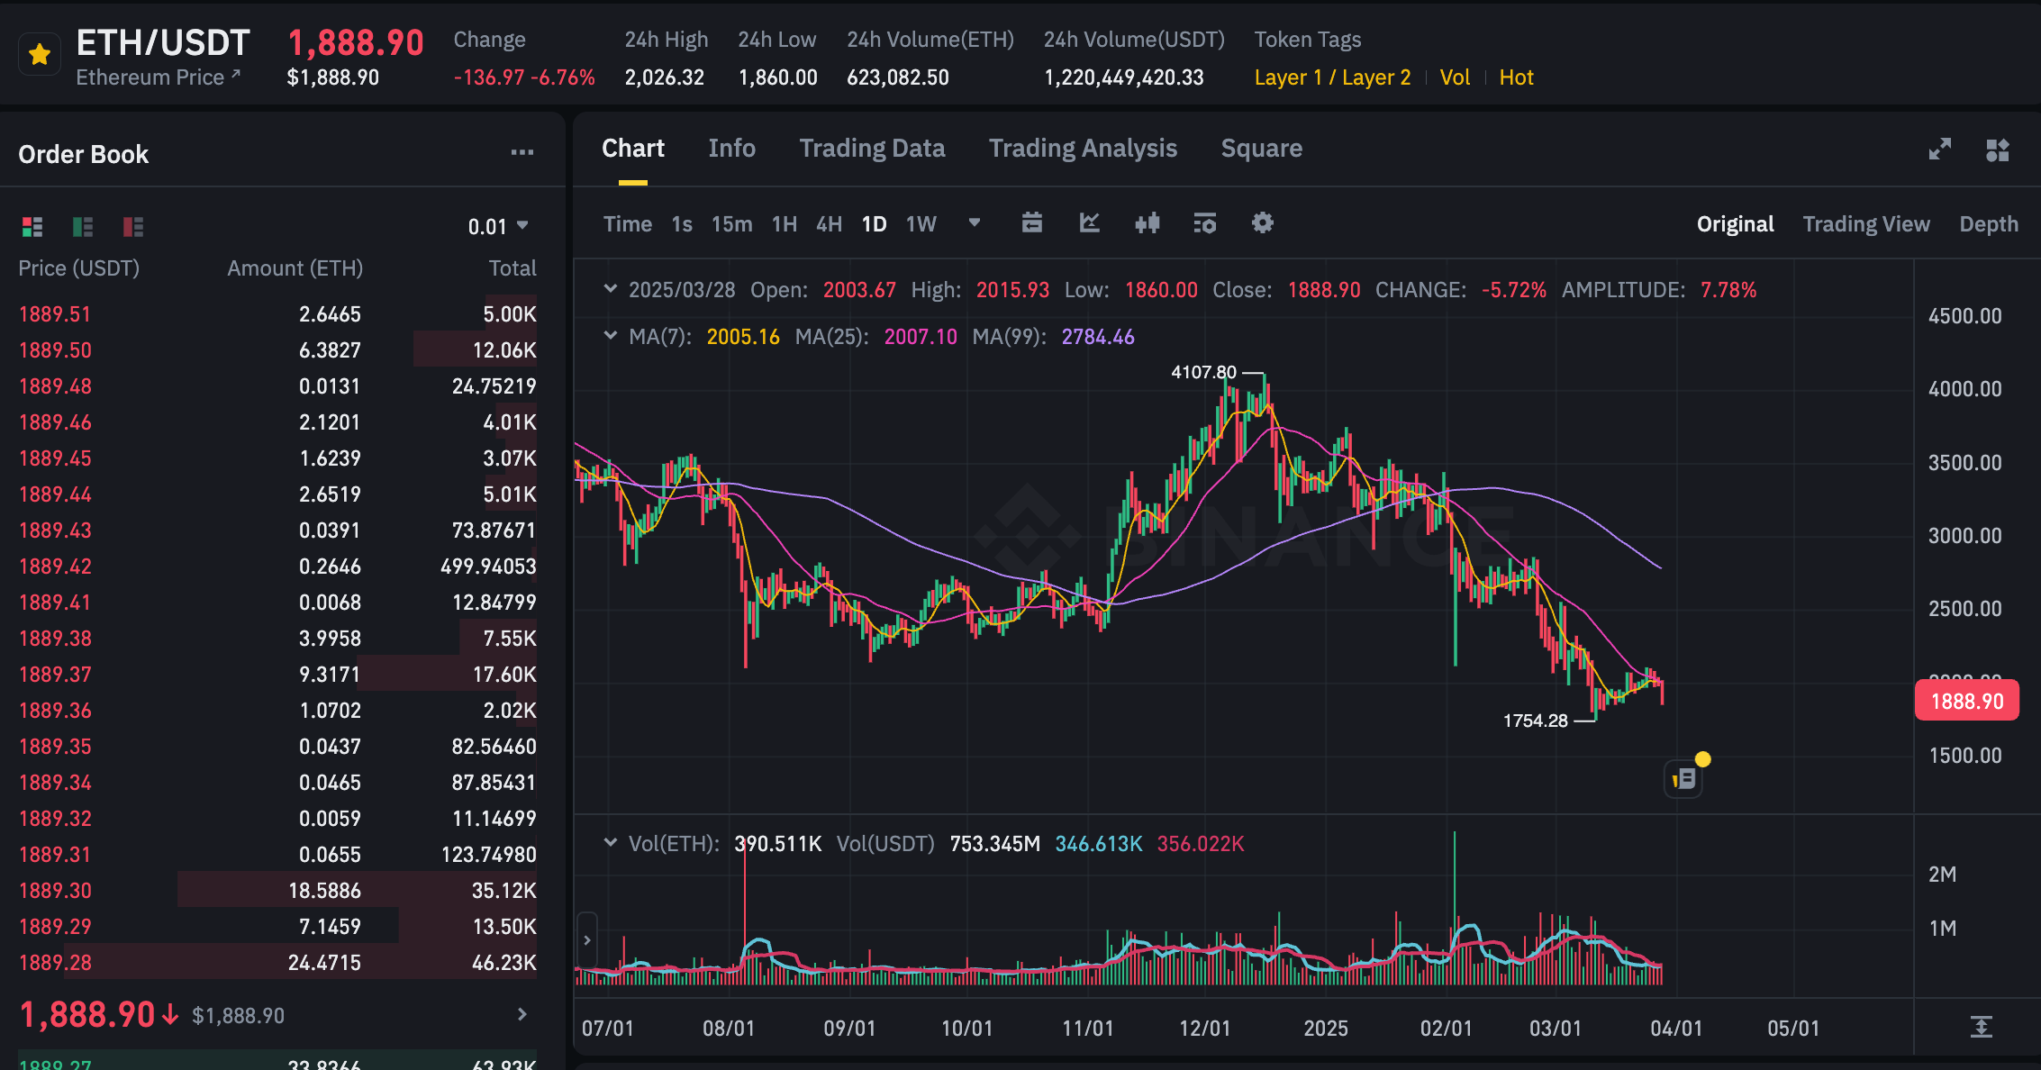Screen dimensions: 2041x1070
Task: Open chart settings gear icon
Action: click(x=1263, y=223)
